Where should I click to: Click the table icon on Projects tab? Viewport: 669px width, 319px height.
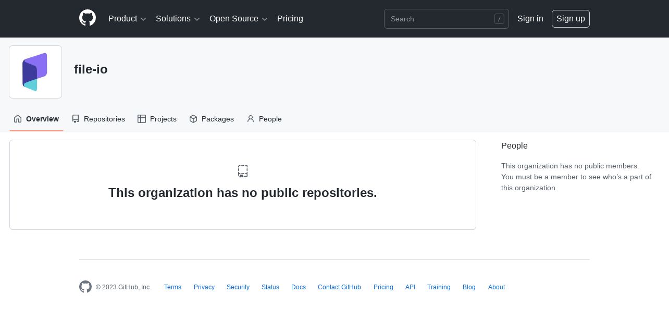click(x=142, y=119)
